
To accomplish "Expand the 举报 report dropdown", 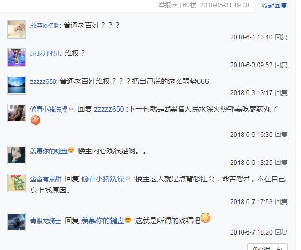I will point(168,5).
